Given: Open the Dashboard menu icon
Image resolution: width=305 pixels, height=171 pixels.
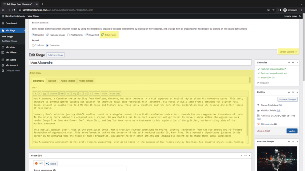Looking at the screenshot, I should click(x=2, y=23).
